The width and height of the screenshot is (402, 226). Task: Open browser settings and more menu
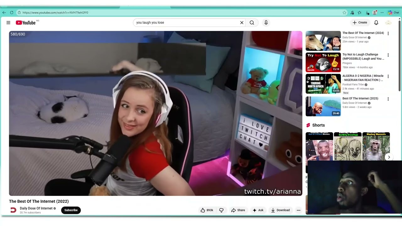[382, 13]
